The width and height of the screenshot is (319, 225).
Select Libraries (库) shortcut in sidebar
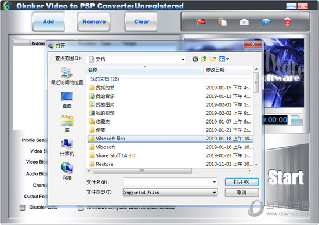pos(67,124)
